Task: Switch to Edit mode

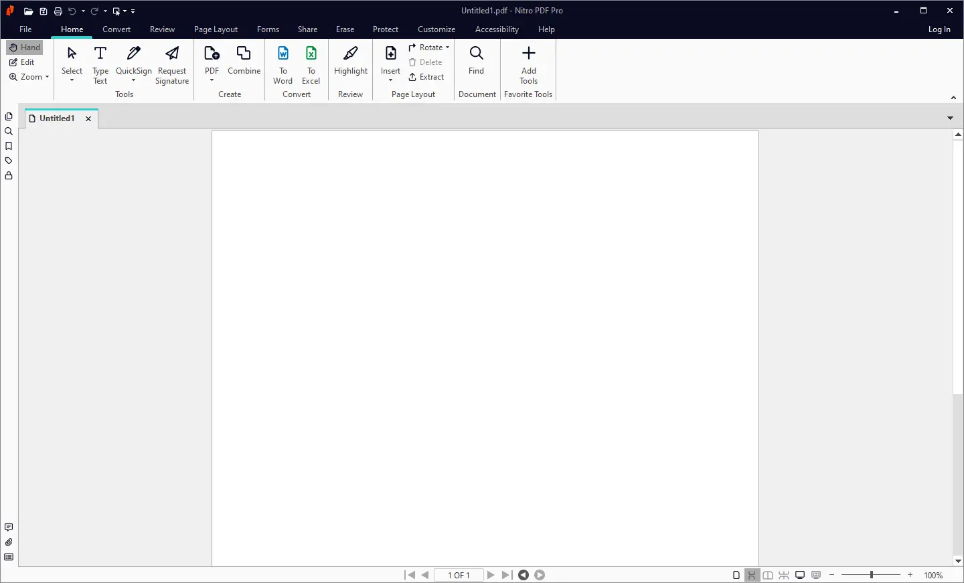Action: pos(22,62)
